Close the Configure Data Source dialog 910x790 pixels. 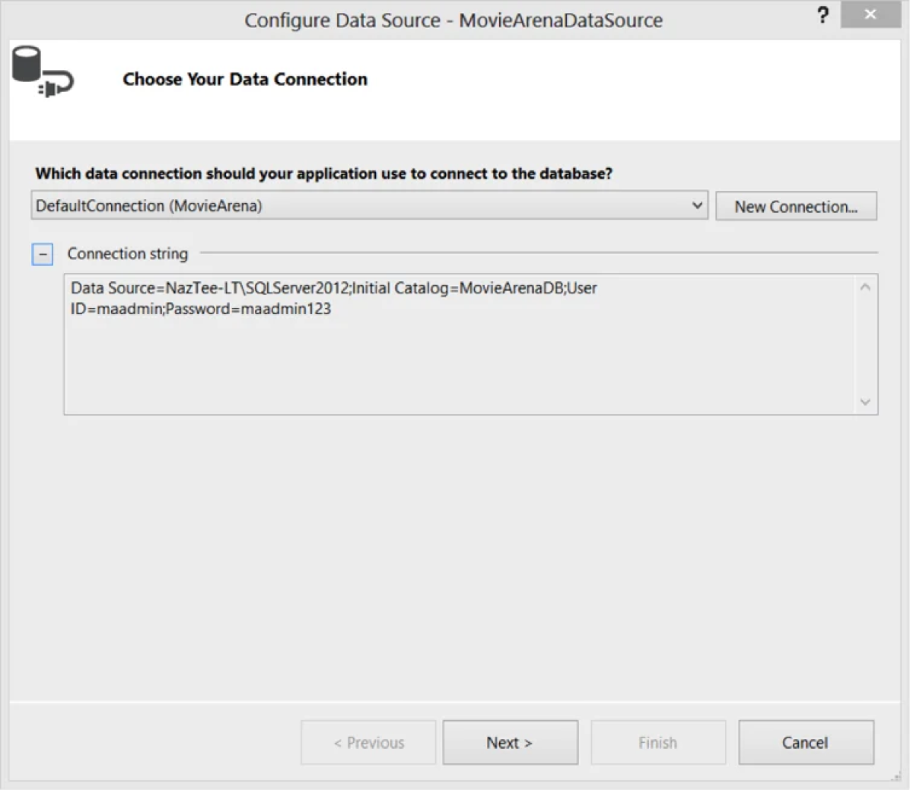click(870, 14)
